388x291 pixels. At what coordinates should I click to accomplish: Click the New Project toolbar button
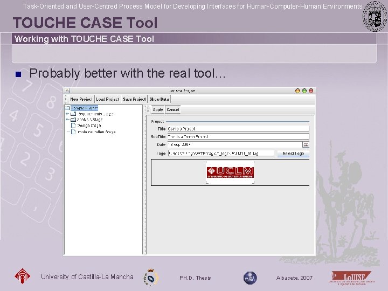[81, 99]
